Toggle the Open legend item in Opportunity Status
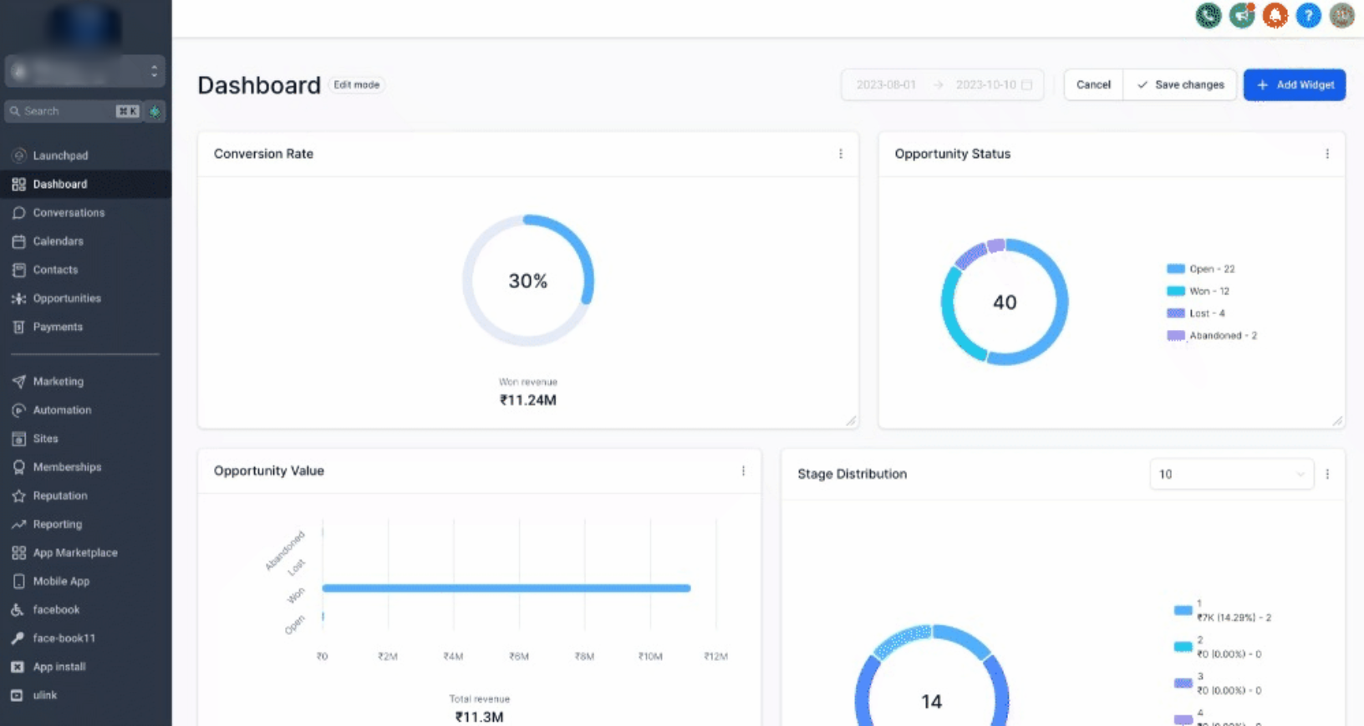 tap(1201, 269)
